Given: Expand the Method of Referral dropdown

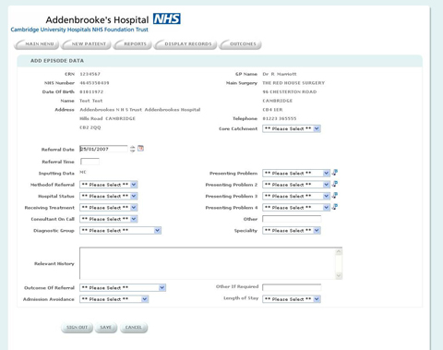Looking at the screenshot, I should 108,185.
